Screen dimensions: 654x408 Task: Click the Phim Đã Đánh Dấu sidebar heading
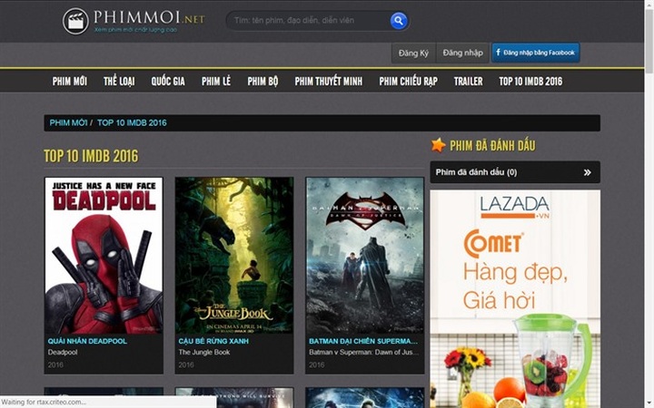492,145
